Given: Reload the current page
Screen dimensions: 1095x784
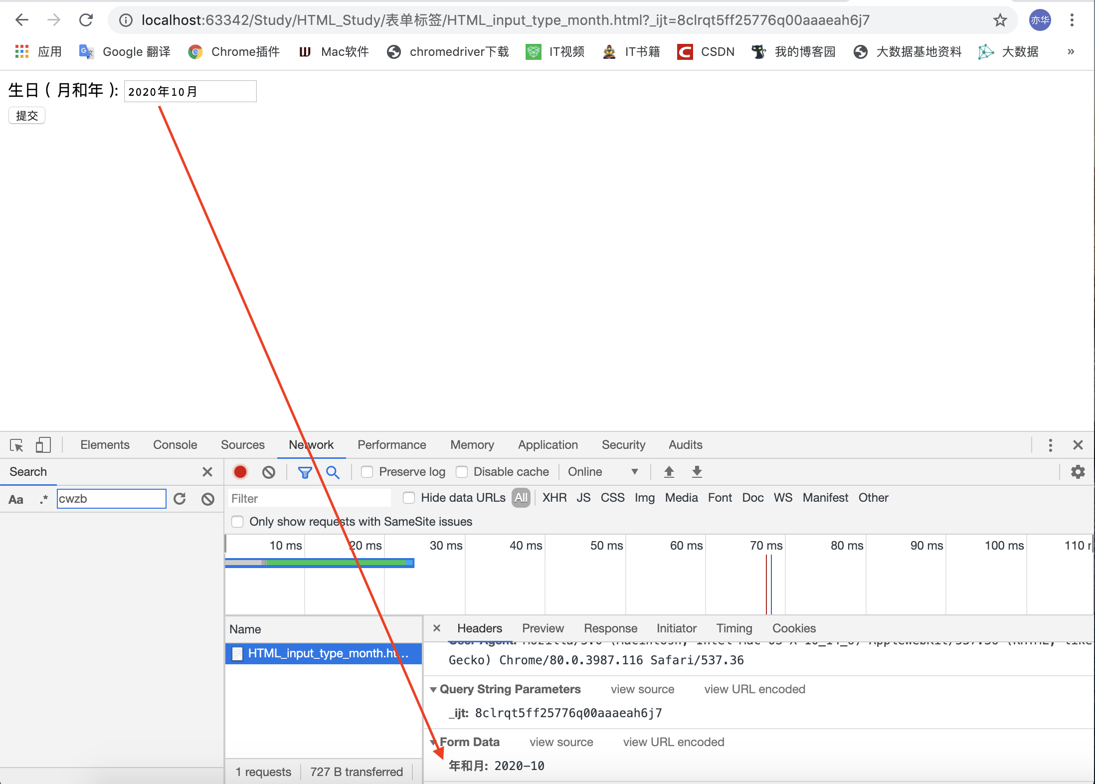Looking at the screenshot, I should (x=86, y=20).
